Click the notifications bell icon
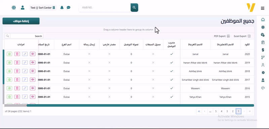This screenshot has height=129, width=269. pyautogui.click(x=62, y=7)
